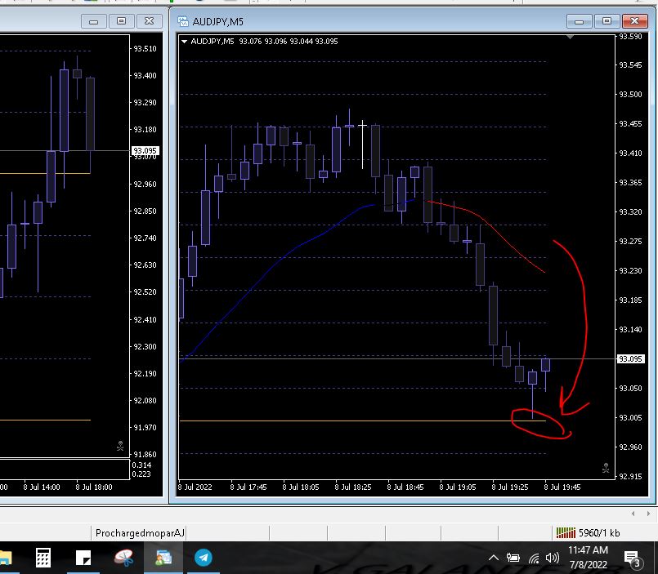This screenshot has width=658, height=574.
Task: Maximize the AUDJPY,M5 chart window
Action: (607, 21)
